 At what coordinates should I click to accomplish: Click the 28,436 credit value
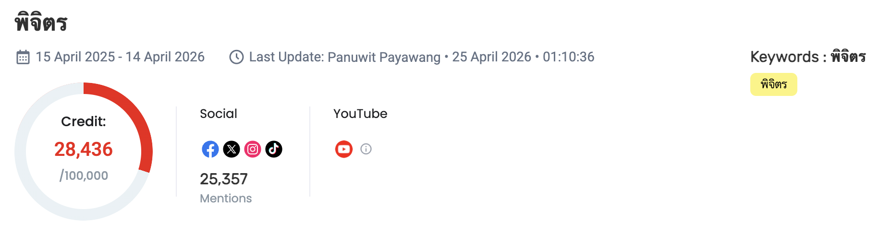(84, 150)
